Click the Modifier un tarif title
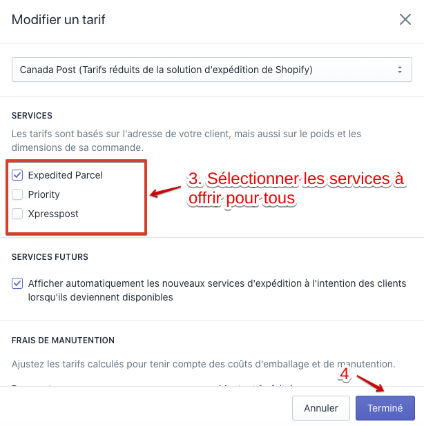Image resolution: width=424 pixels, height=426 pixels. [x=59, y=19]
